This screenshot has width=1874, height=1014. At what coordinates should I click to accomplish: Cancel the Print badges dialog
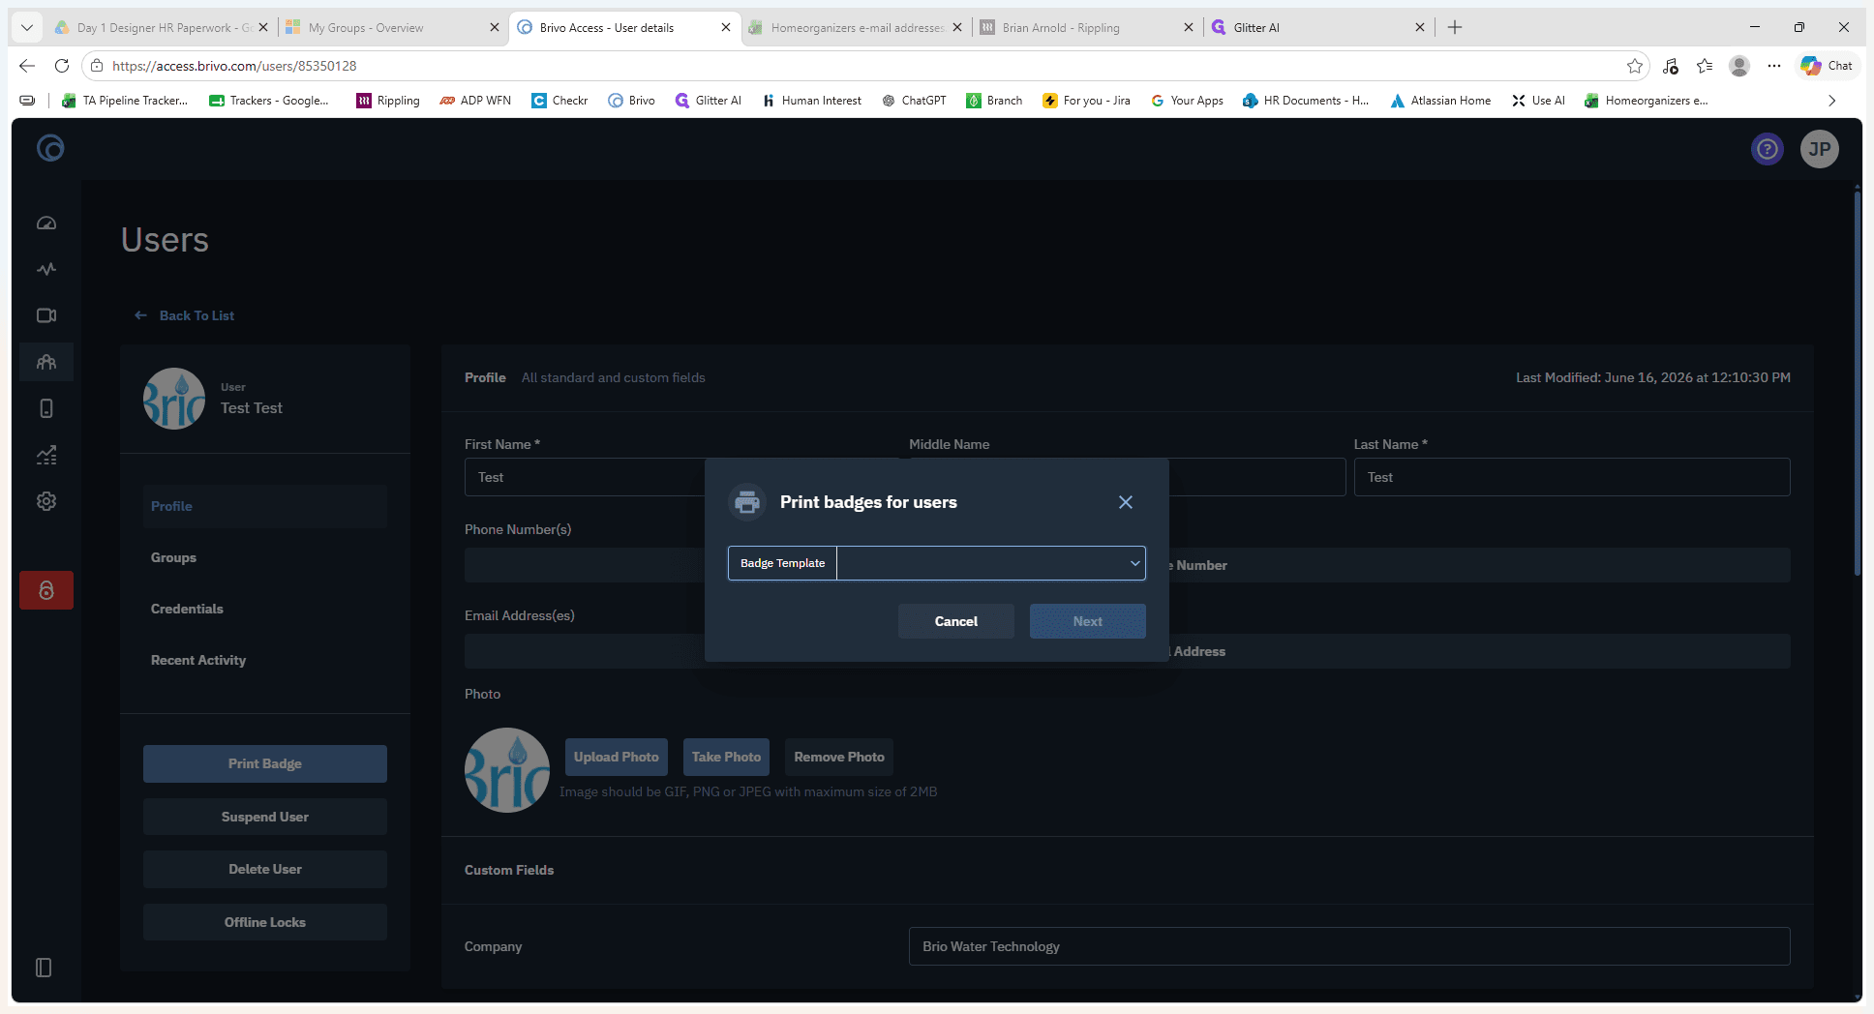[956, 621]
